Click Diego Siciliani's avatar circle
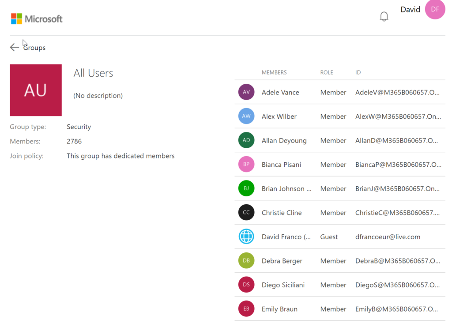Image resolution: width=452 pixels, height=323 pixels. tap(246, 285)
